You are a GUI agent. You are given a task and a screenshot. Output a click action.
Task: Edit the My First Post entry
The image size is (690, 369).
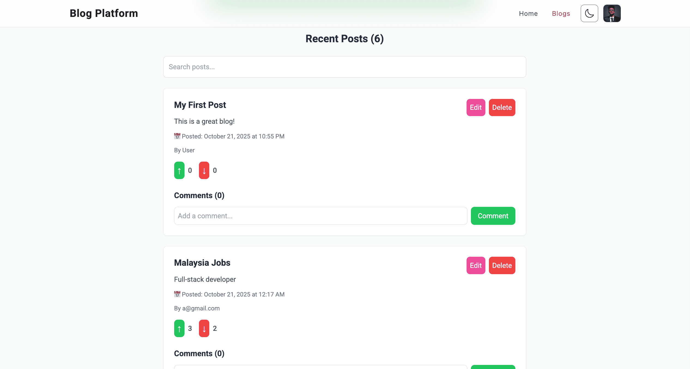476,107
